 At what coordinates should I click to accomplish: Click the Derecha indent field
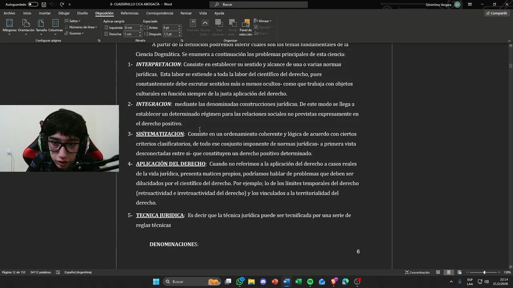coord(130,34)
